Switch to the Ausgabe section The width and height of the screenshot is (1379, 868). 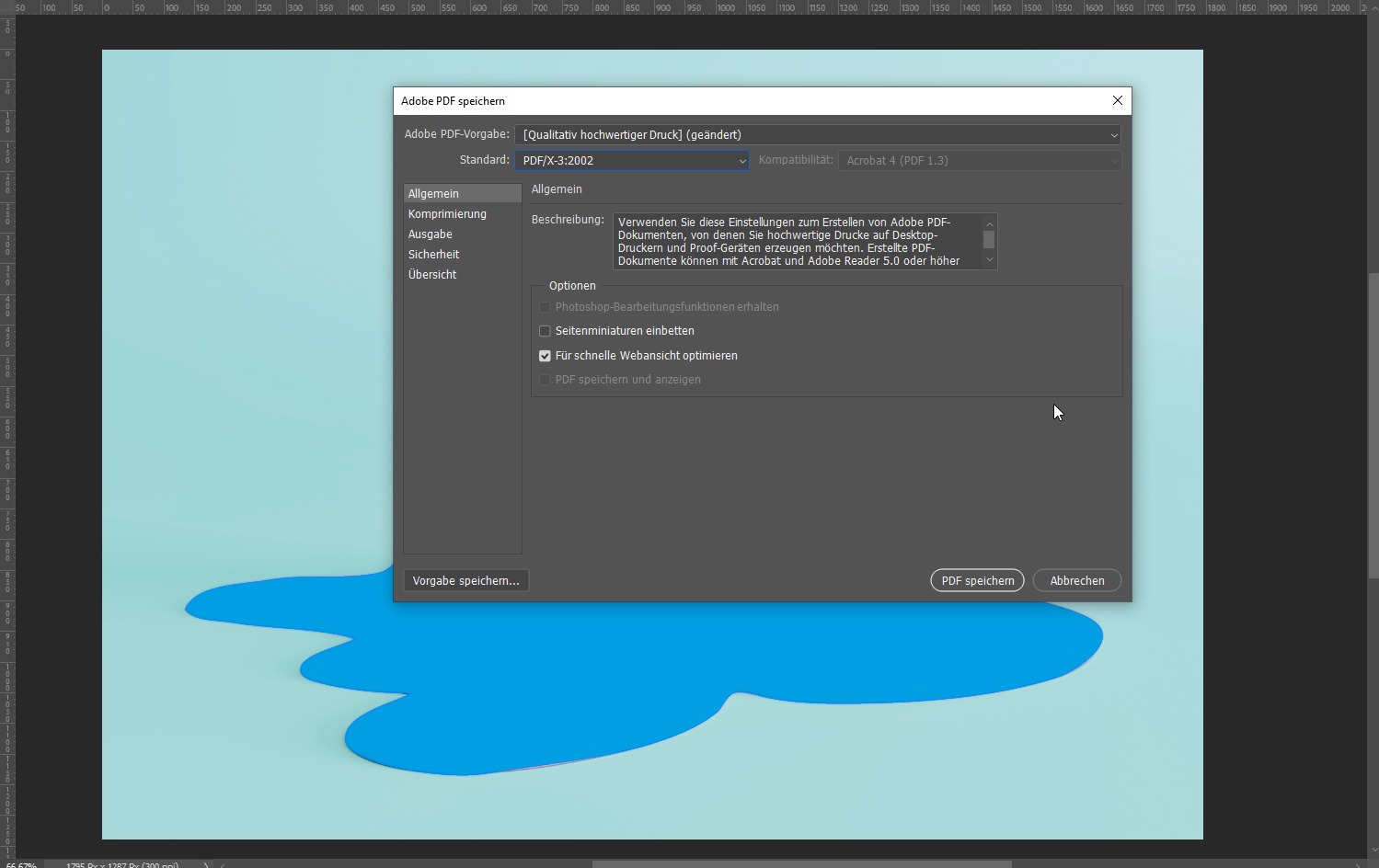[x=431, y=234]
